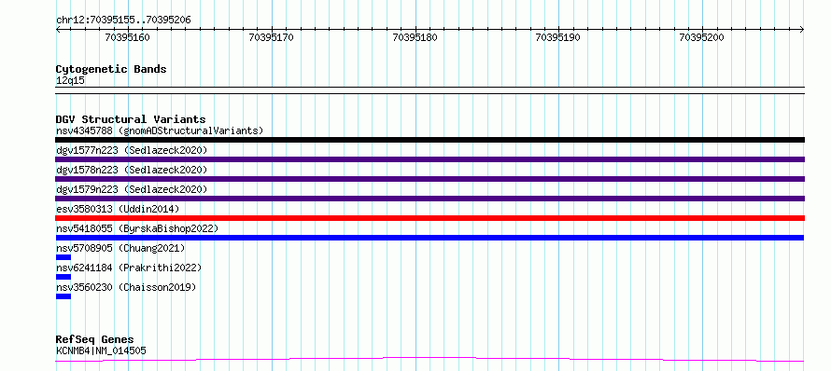Click the 70395170 ruler tick label
The width and height of the screenshot is (831, 371).
click(x=272, y=37)
